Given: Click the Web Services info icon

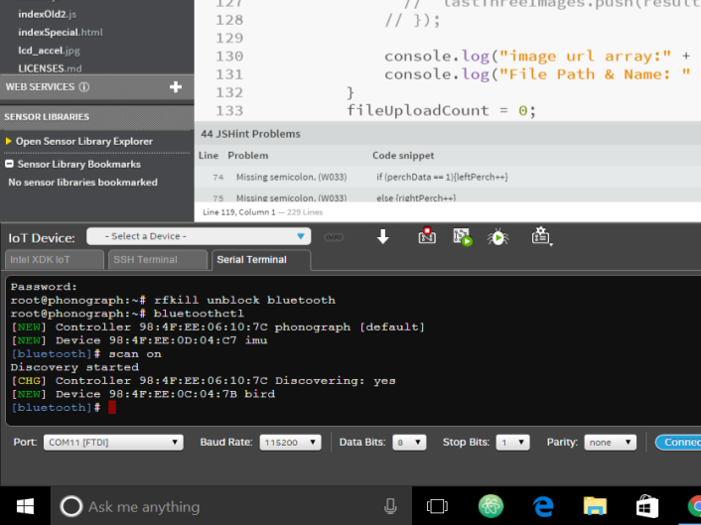Looking at the screenshot, I should [84, 87].
